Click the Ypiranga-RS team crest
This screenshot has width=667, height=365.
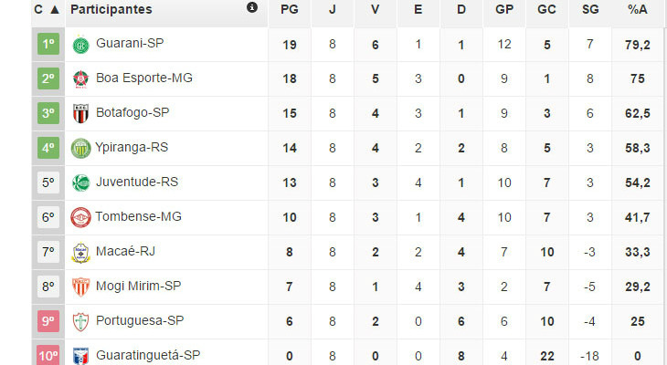pyautogui.click(x=81, y=148)
